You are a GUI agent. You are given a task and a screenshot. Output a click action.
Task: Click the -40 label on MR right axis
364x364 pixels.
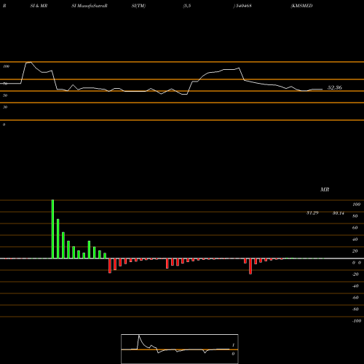355,286
